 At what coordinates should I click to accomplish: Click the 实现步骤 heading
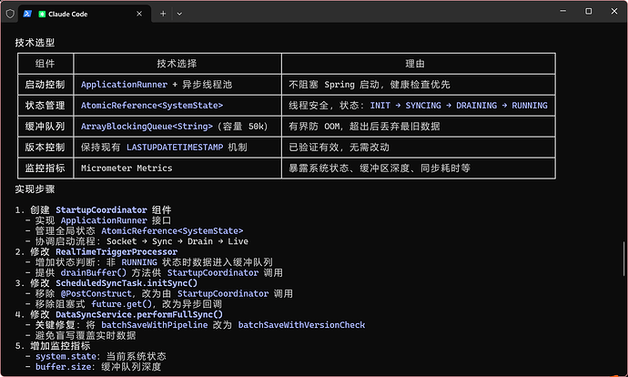coord(35,189)
